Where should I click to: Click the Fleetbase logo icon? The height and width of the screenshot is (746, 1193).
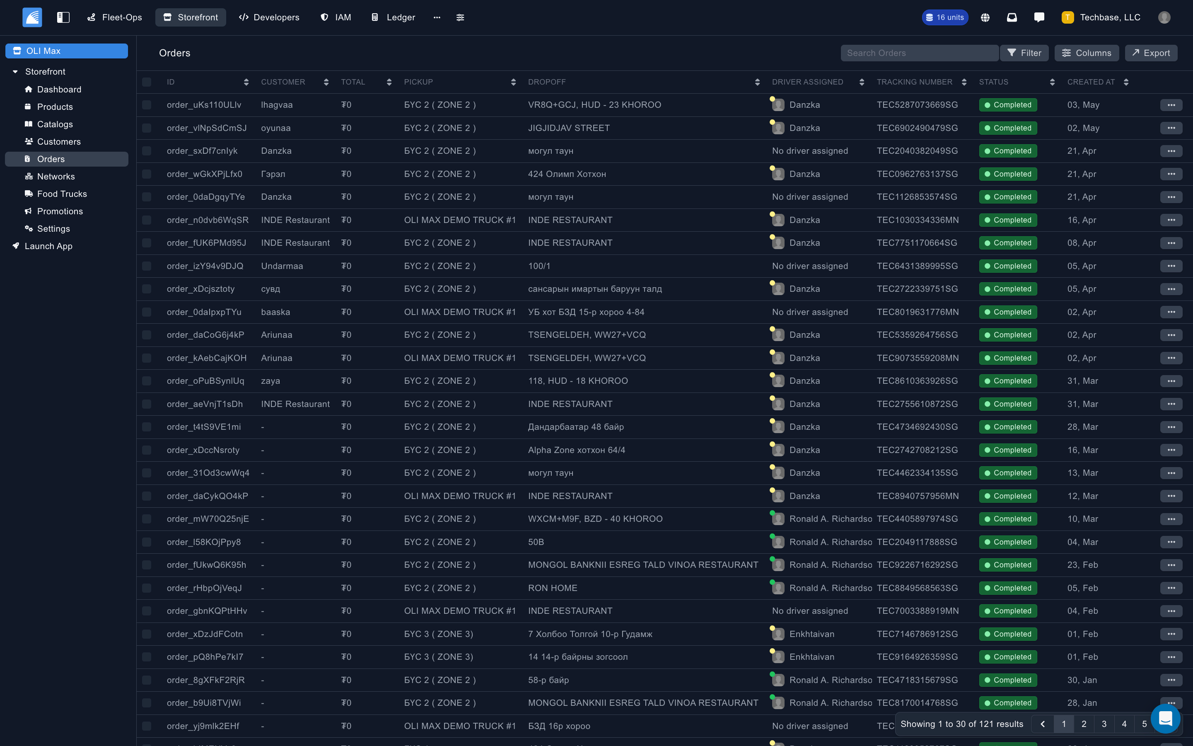click(x=32, y=17)
